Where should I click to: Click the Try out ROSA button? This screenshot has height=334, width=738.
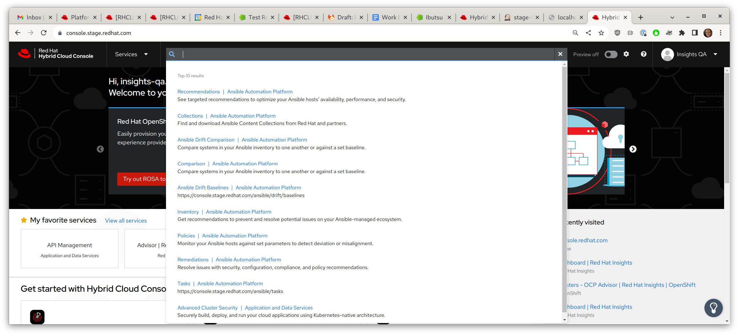142,179
